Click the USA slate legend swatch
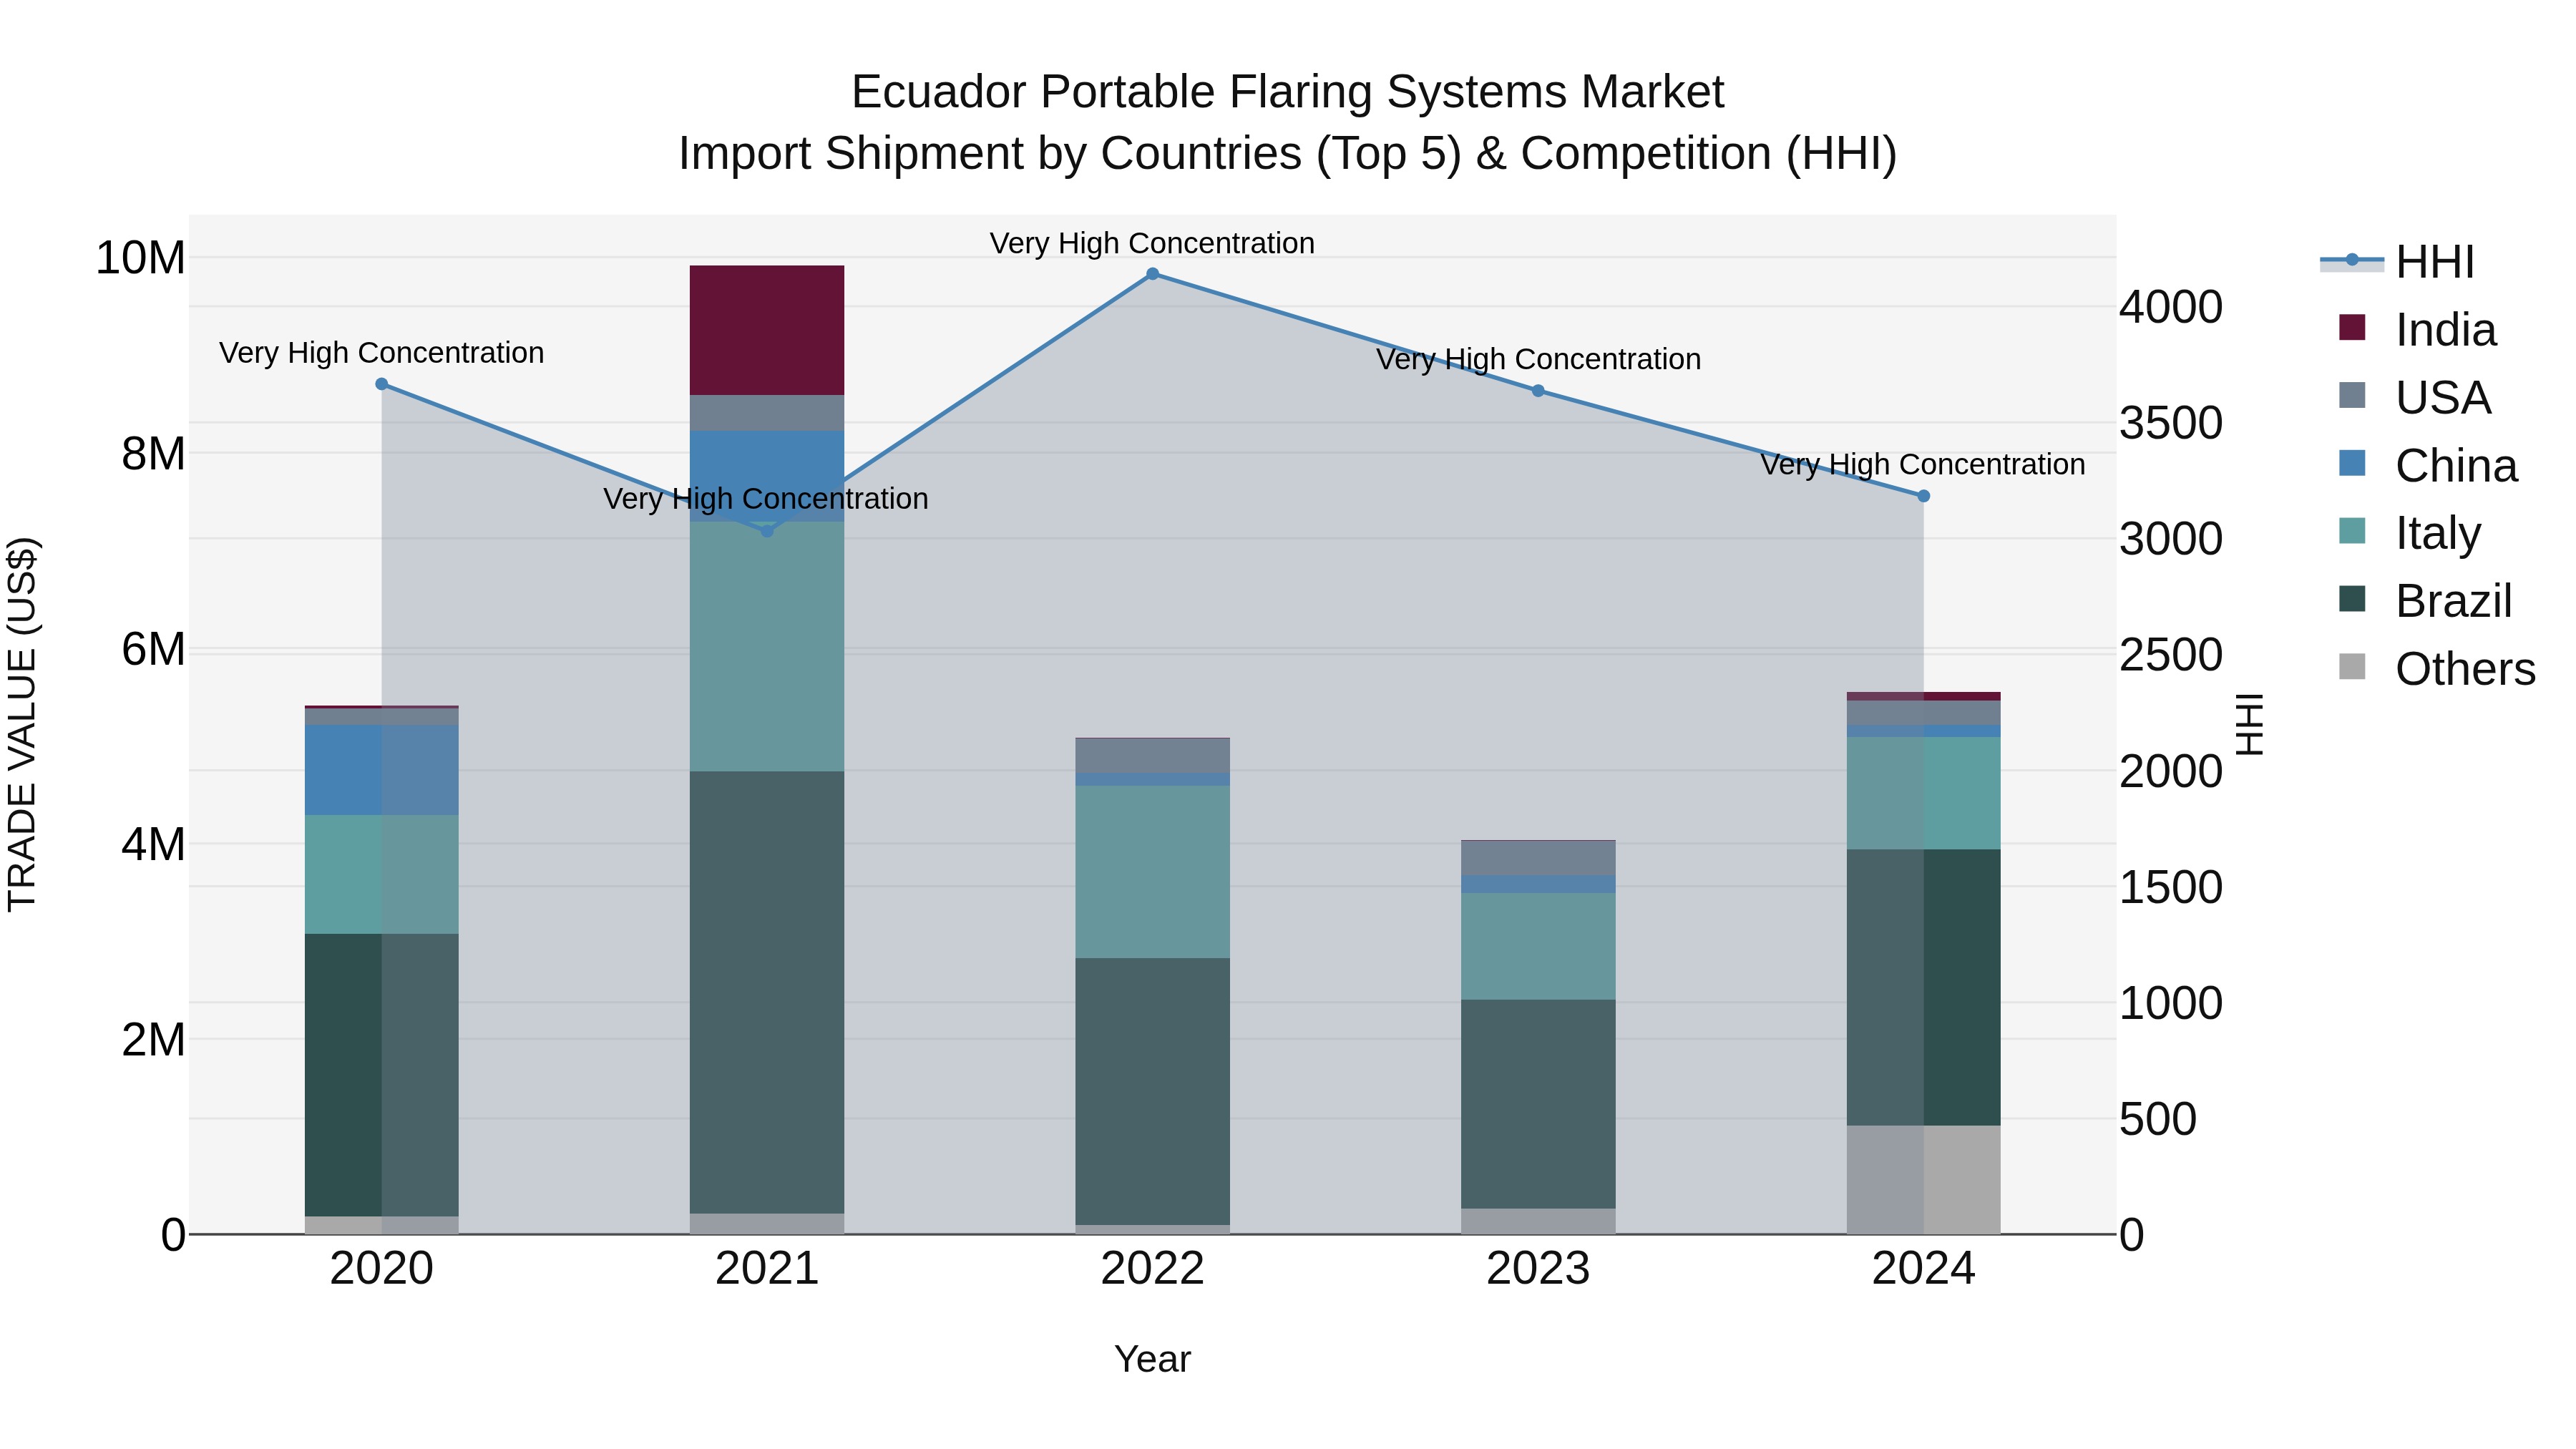Image resolution: width=2576 pixels, height=1449 pixels. (x=2352, y=395)
